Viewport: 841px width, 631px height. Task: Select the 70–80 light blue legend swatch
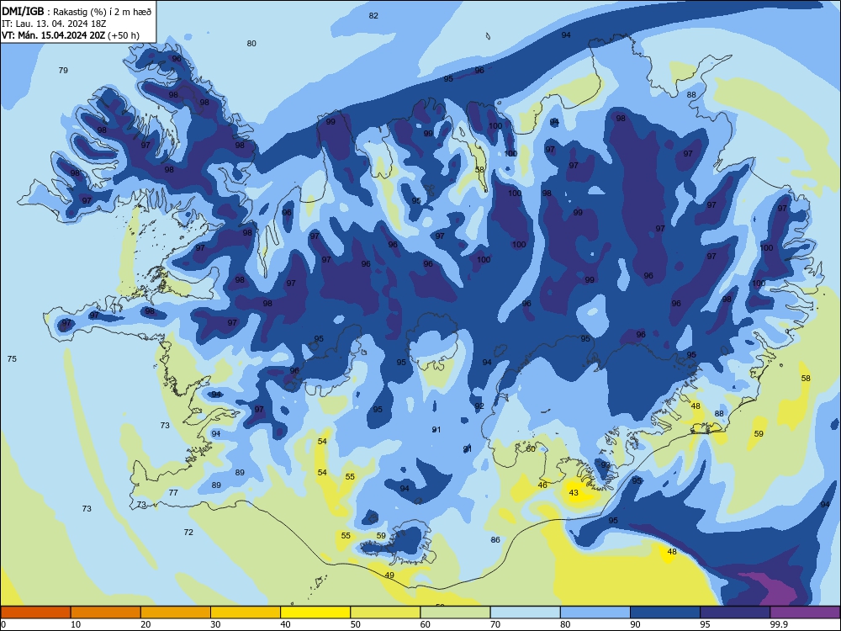[x=525, y=612]
